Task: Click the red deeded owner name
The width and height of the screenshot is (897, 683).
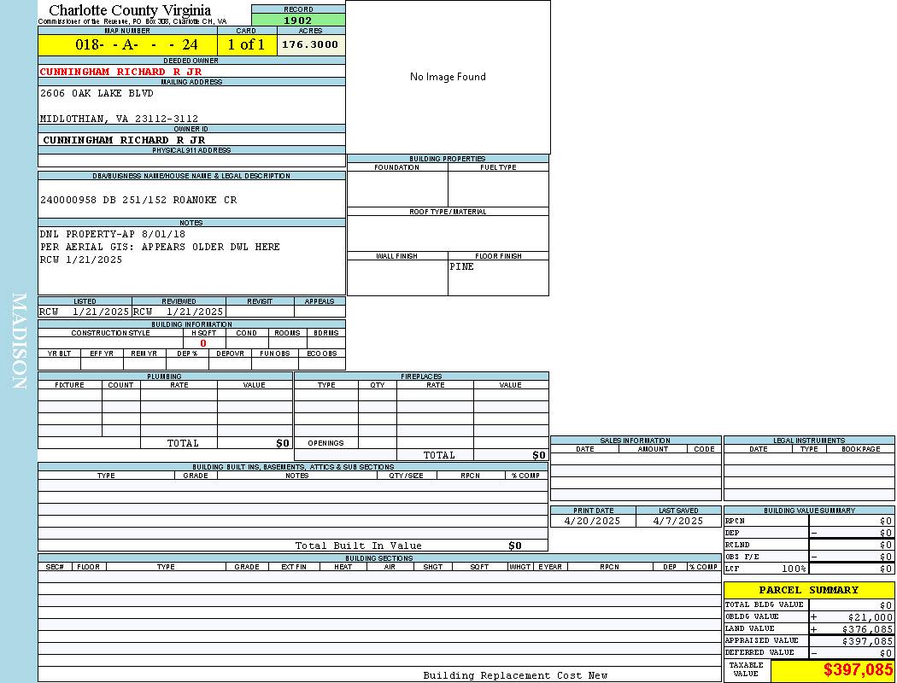Action: [120, 72]
